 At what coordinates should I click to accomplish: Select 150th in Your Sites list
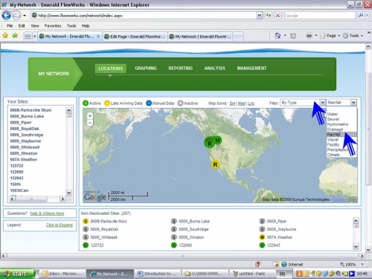coord(16,185)
